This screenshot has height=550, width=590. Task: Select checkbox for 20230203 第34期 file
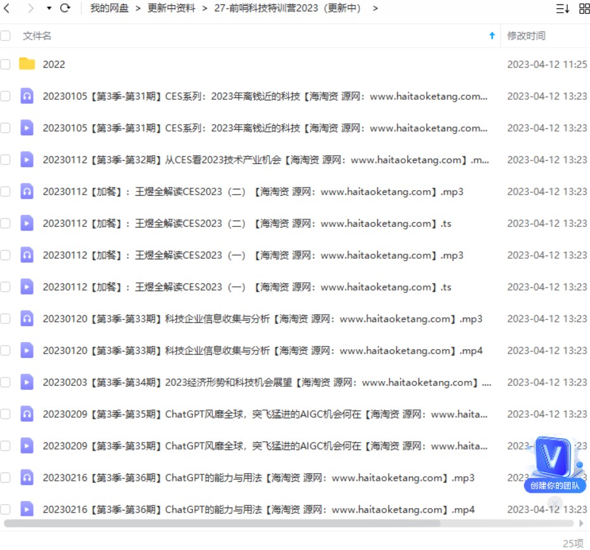(5, 382)
